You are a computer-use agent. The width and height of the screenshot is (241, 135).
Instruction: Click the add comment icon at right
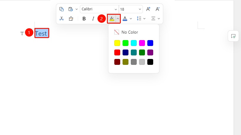point(233,36)
